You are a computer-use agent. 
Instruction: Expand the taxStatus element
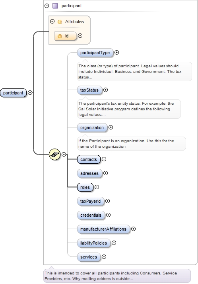click(106, 90)
